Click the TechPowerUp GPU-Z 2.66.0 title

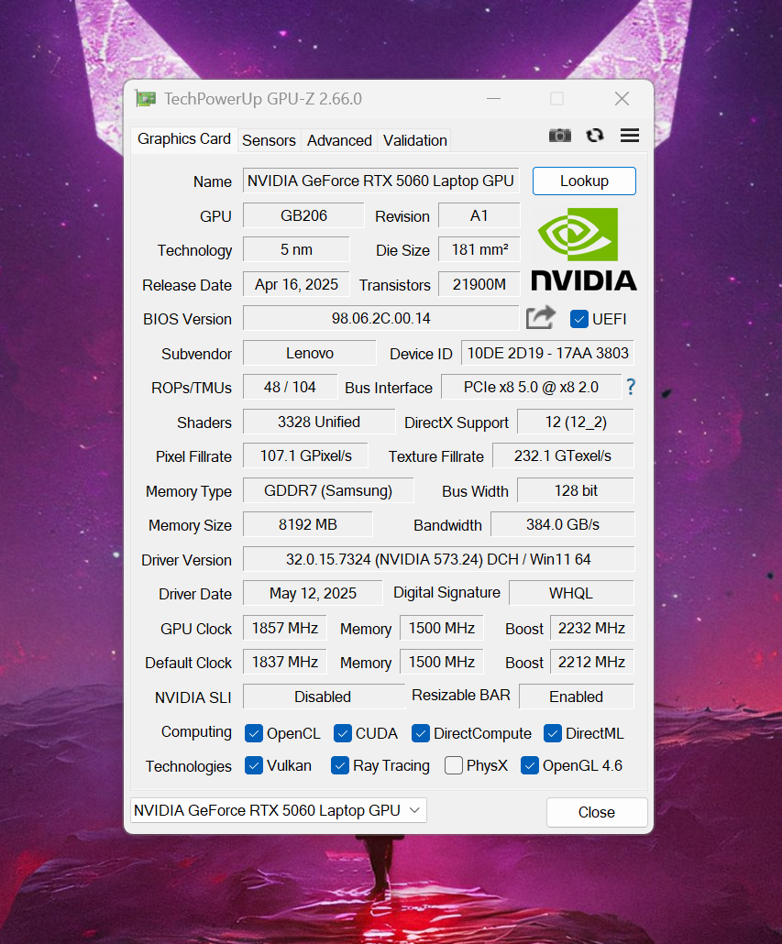click(263, 99)
